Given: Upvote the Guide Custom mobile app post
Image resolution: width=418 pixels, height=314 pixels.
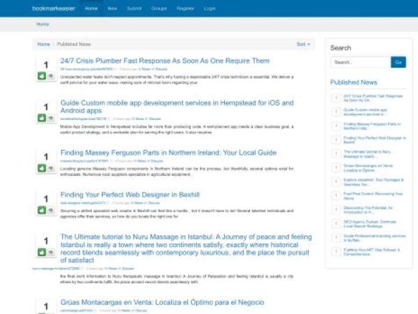Looking at the screenshot, I should point(42,118).
